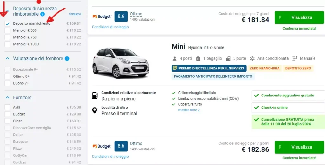Click rimuovi to clear deposit filter
Viewport: 325px width, 165px height.
pos(75,14)
